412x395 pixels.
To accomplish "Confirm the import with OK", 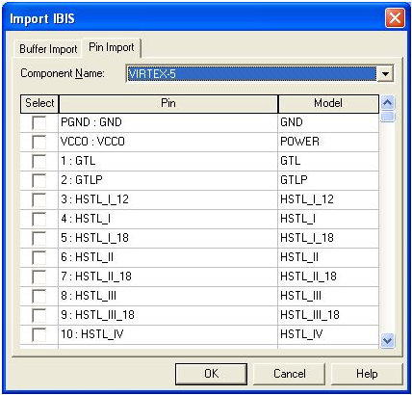I will click(x=211, y=374).
